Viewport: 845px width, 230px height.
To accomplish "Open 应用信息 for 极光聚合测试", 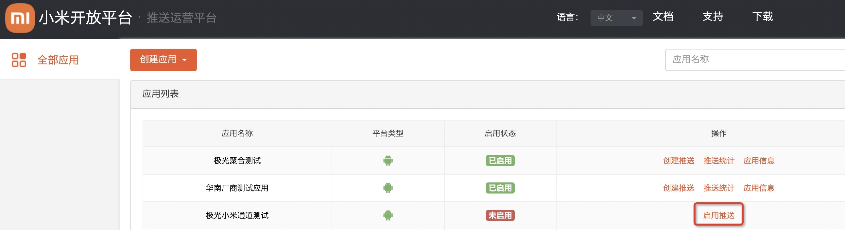I will coord(758,161).
